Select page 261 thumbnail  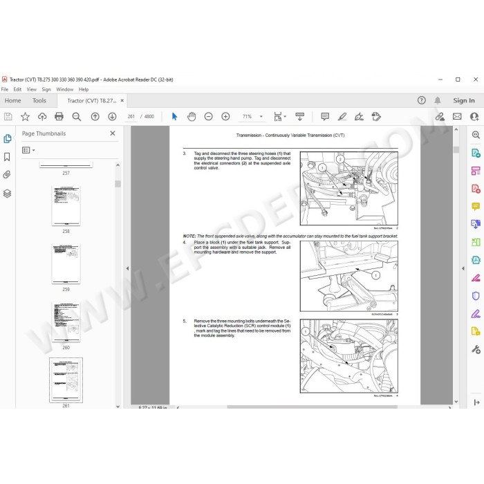(x=66, y=380)
